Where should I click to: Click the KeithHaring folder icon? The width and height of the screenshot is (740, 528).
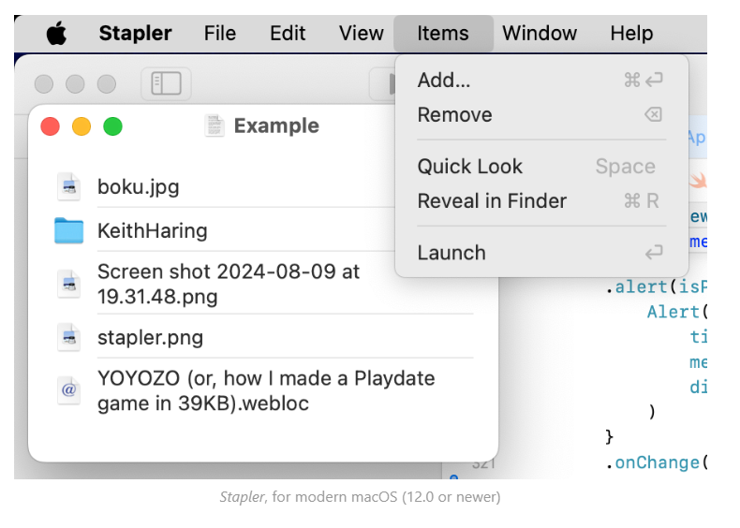coord(69,231)
